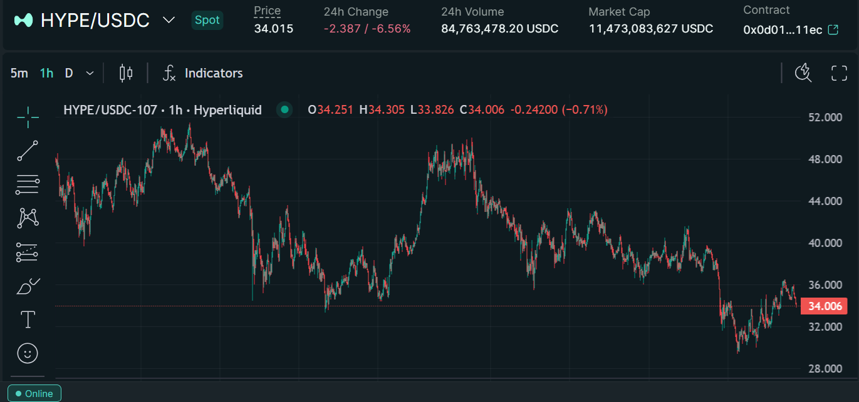Enter fullscreen chart mode
This screenshot has width=859, height=402.
click(x=839, y=73)
